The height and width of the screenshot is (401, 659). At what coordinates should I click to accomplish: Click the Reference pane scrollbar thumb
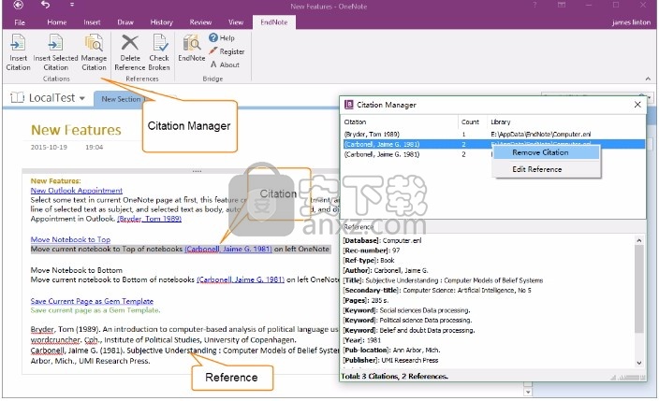[638, 289]
